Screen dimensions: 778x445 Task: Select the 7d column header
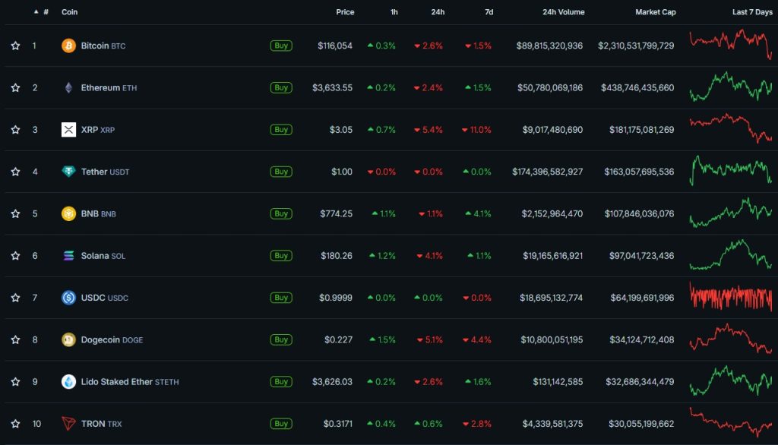pyautogui.click(x=490, y=11)
